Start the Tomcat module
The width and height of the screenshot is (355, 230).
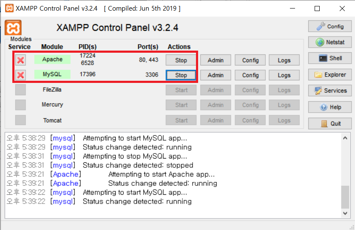tap(181, 120)
